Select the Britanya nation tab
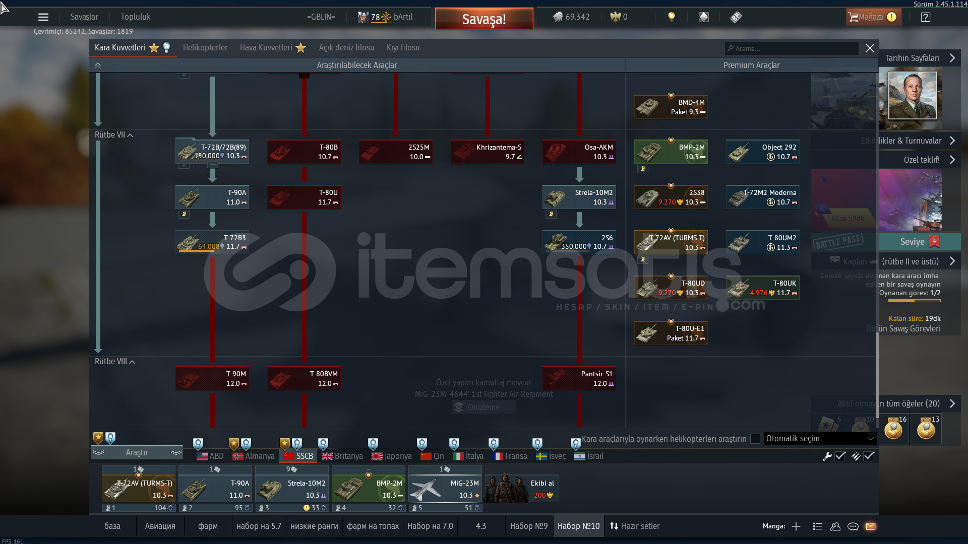The width and height of the screenshot is (968, 544). point(342,456)
